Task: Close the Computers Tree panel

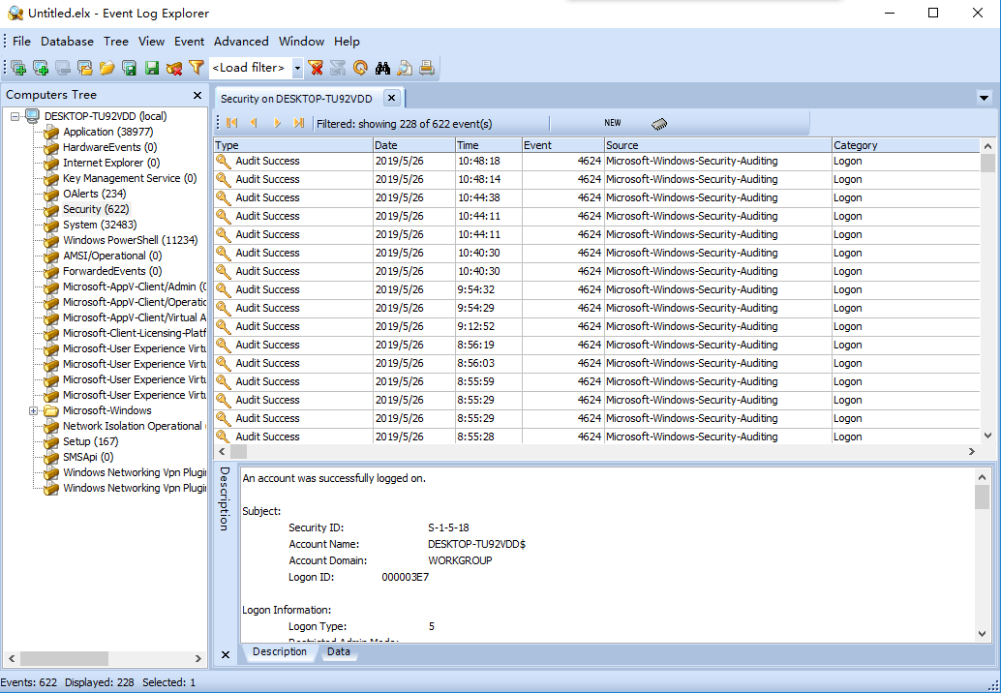Action: (x=197, y=95)
